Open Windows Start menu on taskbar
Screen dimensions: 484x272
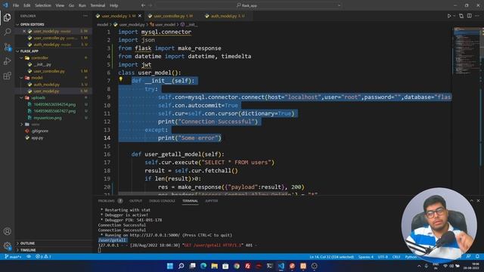click(170, 266)
